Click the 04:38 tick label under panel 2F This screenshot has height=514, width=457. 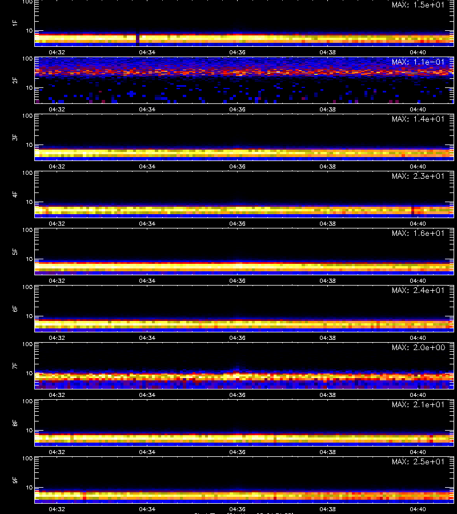pyautogui.click(x=327, y=109)
